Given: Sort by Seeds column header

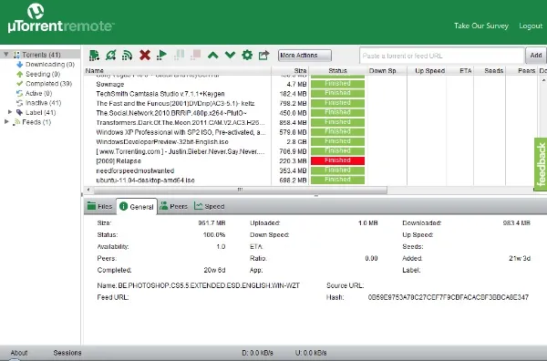Looking at the screenshot, I should [x=490, y=71].
